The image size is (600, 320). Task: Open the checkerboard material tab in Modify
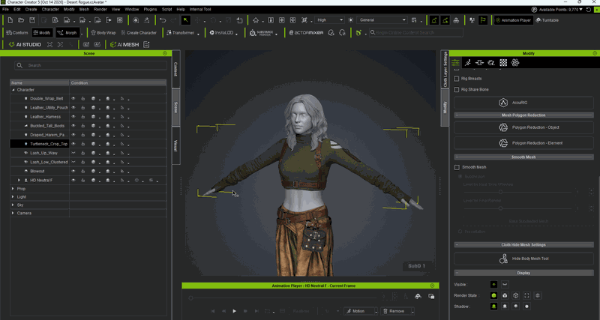pyautogui.click(x=503, y=63)
